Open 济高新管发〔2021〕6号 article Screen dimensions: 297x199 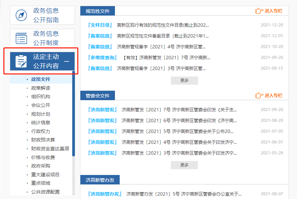179,120
